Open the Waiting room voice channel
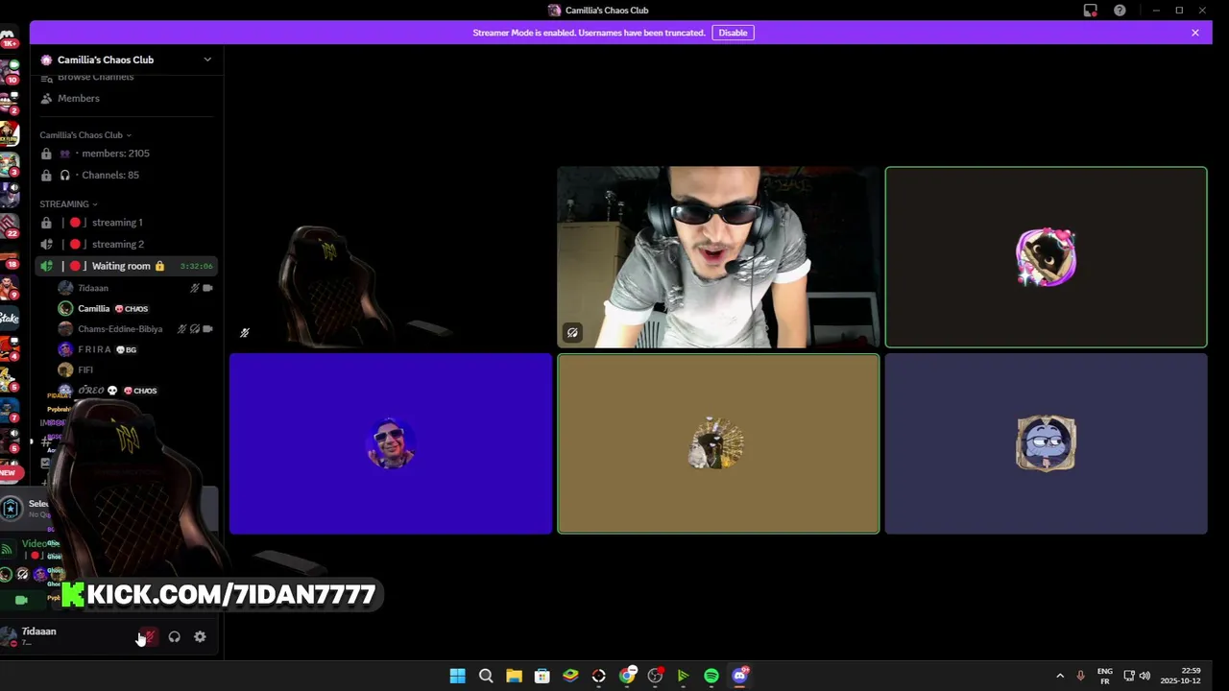This screenshot has width=1229, height=691. (126, 266)
